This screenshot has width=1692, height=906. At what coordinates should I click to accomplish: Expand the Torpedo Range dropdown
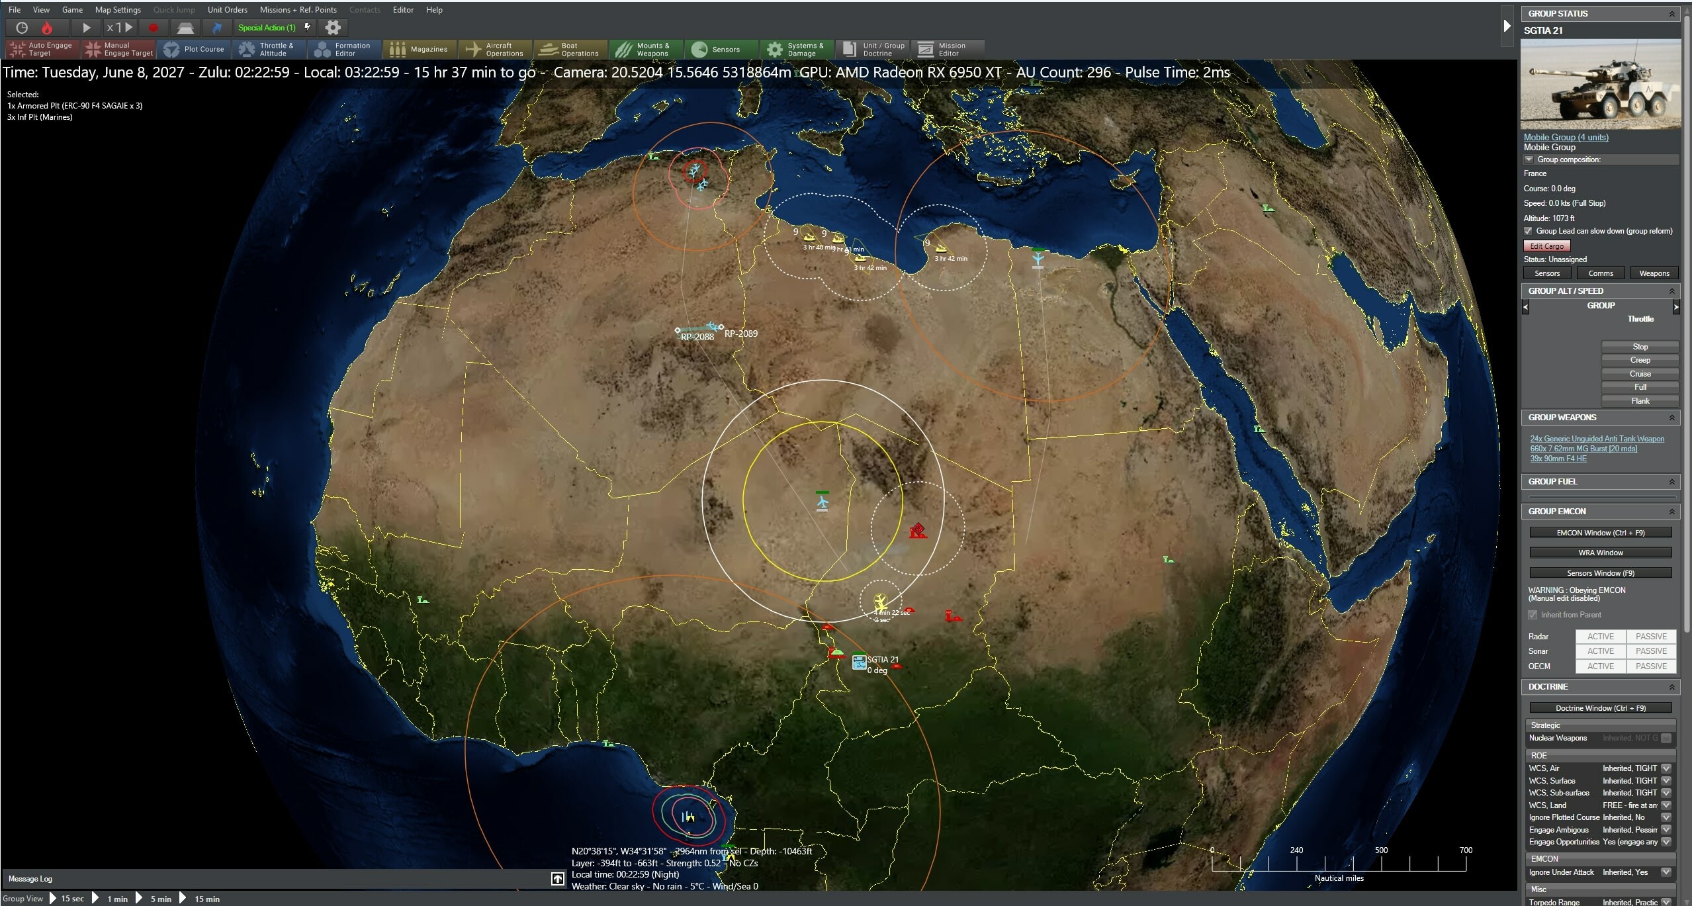click(1665, 901)
